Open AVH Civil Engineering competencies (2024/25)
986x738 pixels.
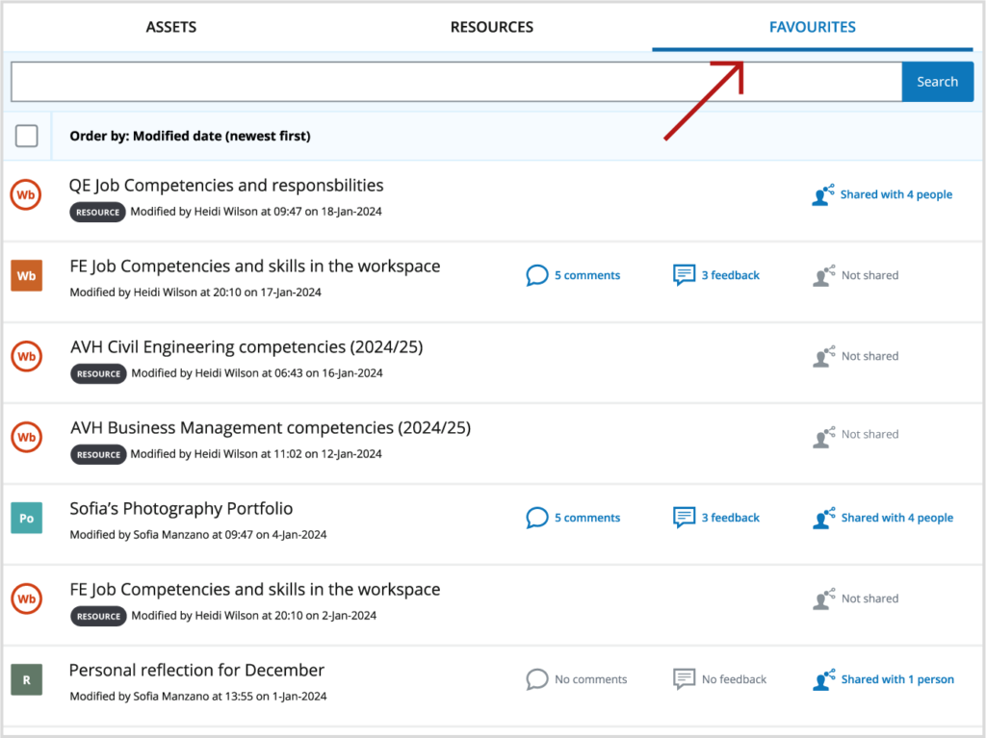point(246,347)
